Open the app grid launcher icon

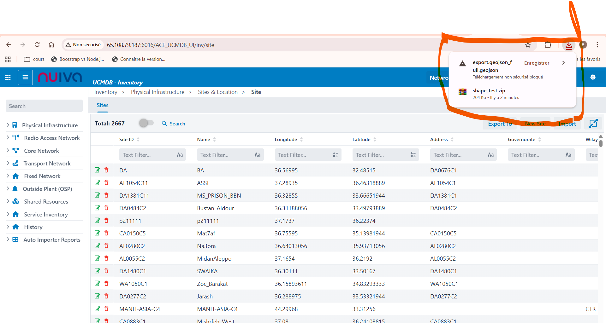click(x=8, y=77)
